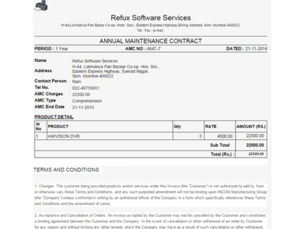Select the AMC Type value 'Comprehension'
The width and height of the screenshot is (305, 229).
(x=87, y=101)
